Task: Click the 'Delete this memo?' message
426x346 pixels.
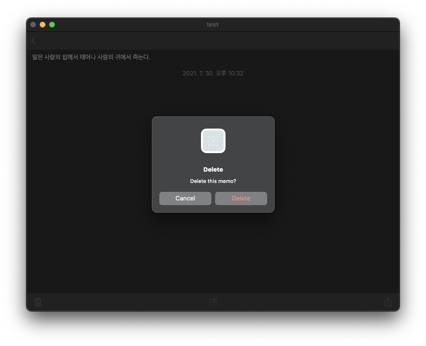Action: coord(213,181)
